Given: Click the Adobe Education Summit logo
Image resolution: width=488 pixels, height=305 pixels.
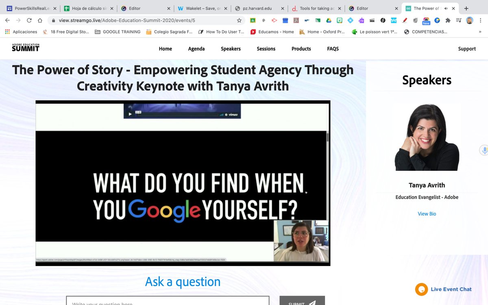Looking at the screenshot, I should pos(26,48).
